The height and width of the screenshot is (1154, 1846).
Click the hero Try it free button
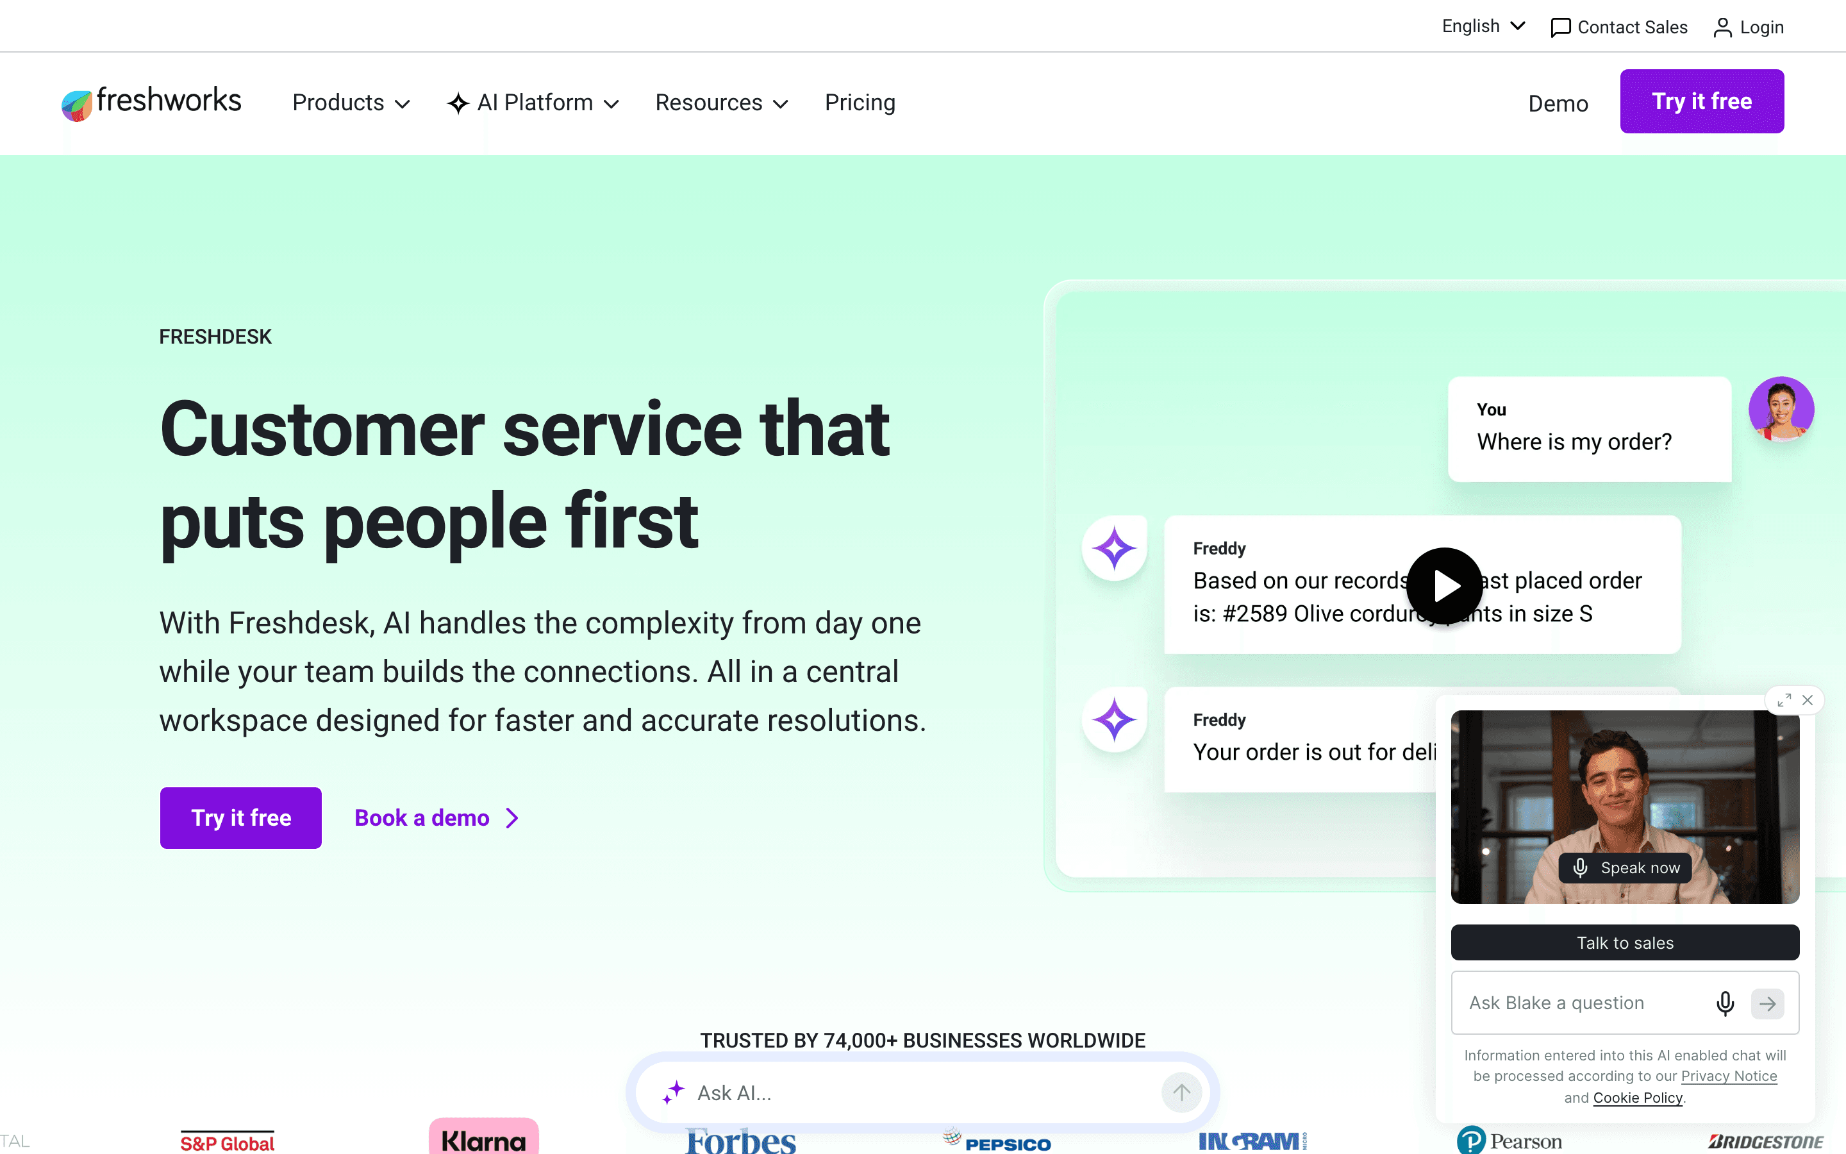coord(241,817)
